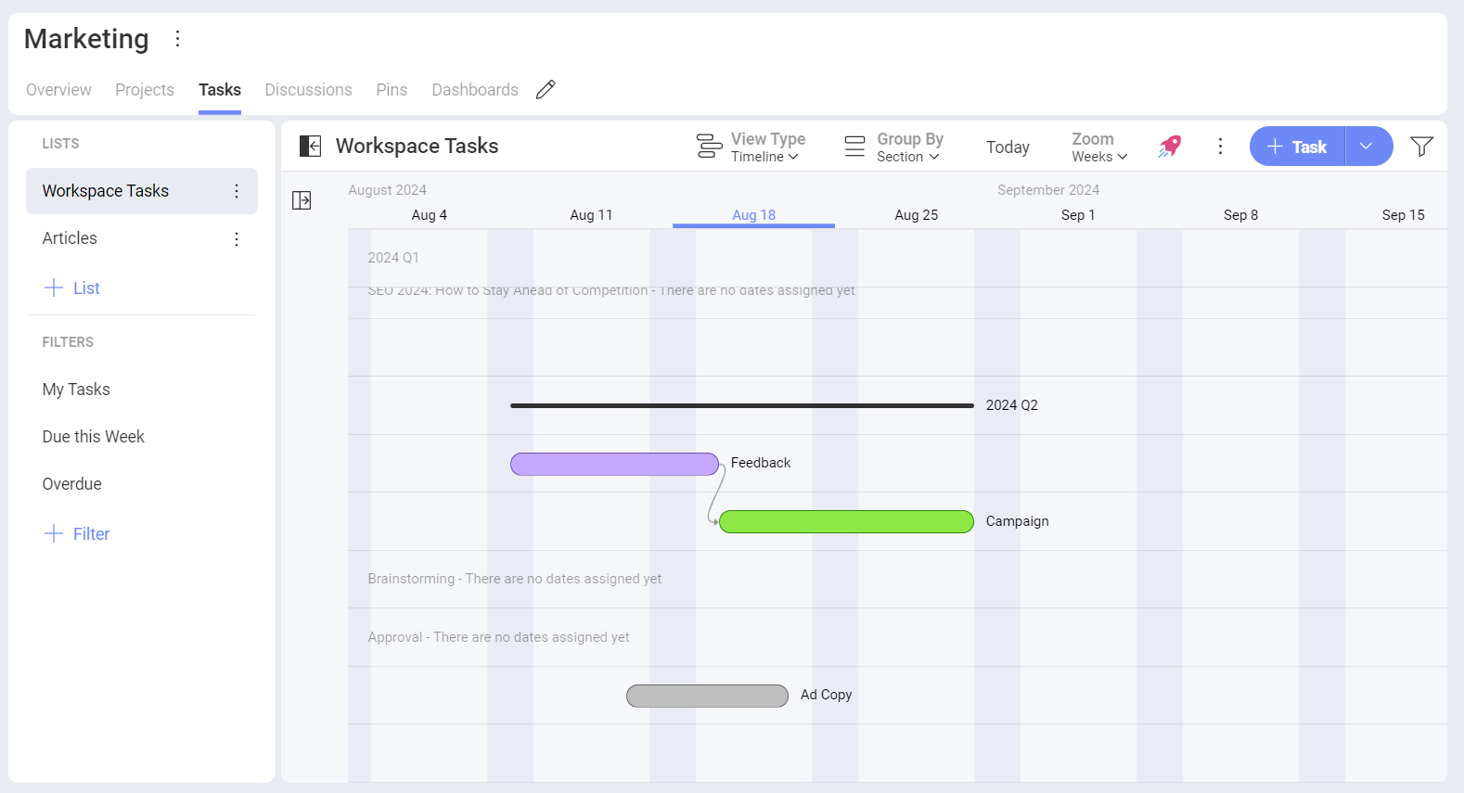Viewport: 1464px width, 793px height.
Task: Apply the Due this Week filter
Action: click(93, 437)
